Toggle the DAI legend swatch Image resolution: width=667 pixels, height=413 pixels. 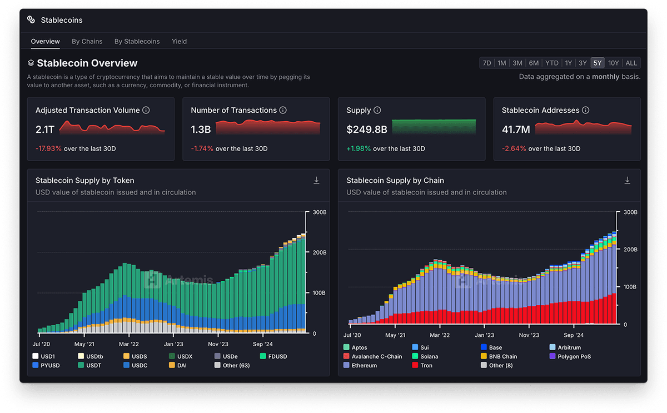172,365
